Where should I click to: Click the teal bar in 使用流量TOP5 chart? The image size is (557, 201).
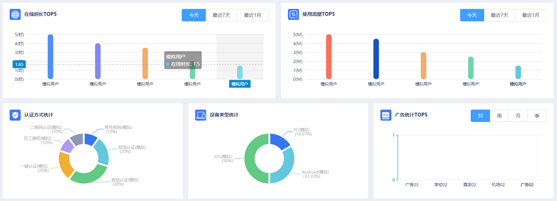pyautogui.click(x=518, y=73)
